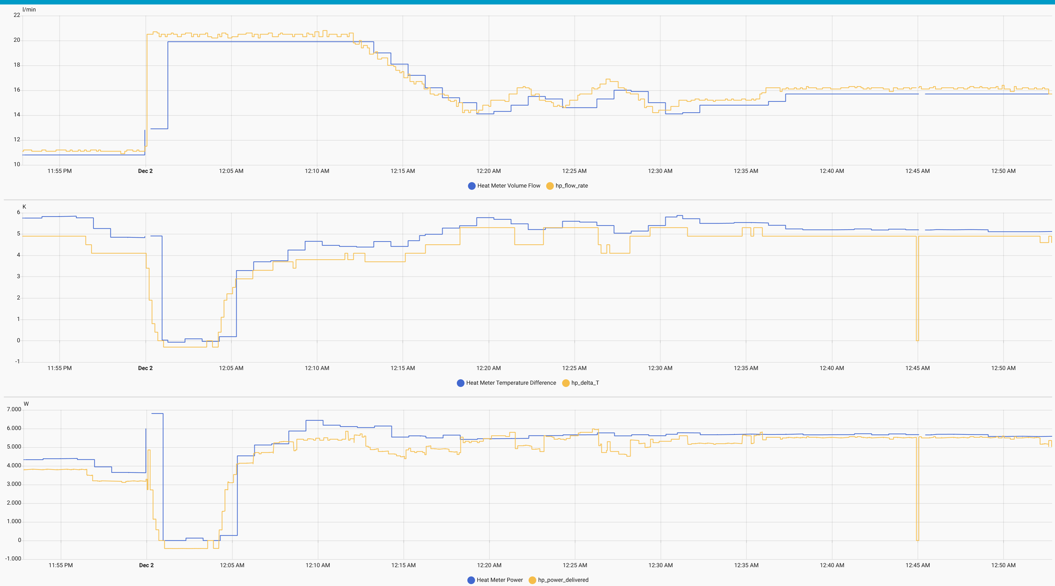Click the l/min unit label

(29, 10)
